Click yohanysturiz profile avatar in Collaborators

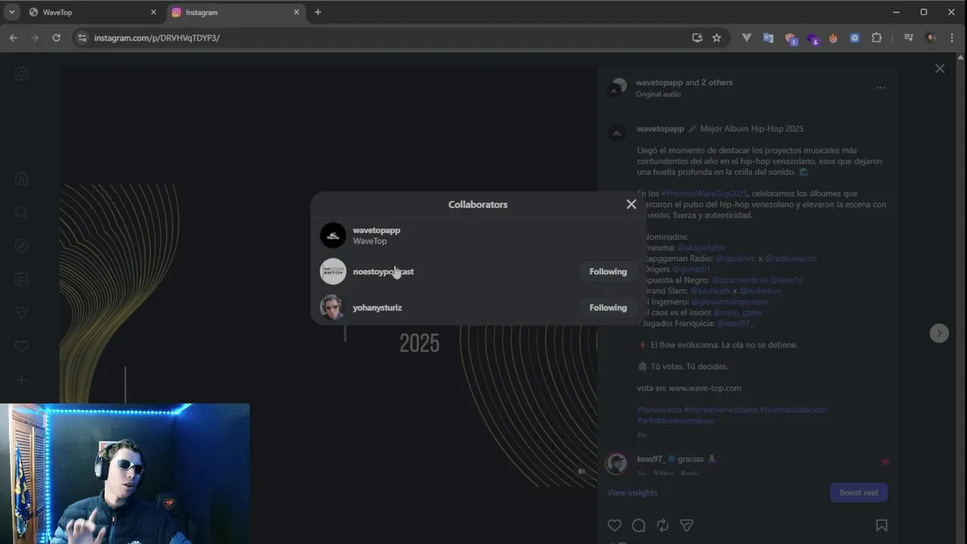click(333, 308)
